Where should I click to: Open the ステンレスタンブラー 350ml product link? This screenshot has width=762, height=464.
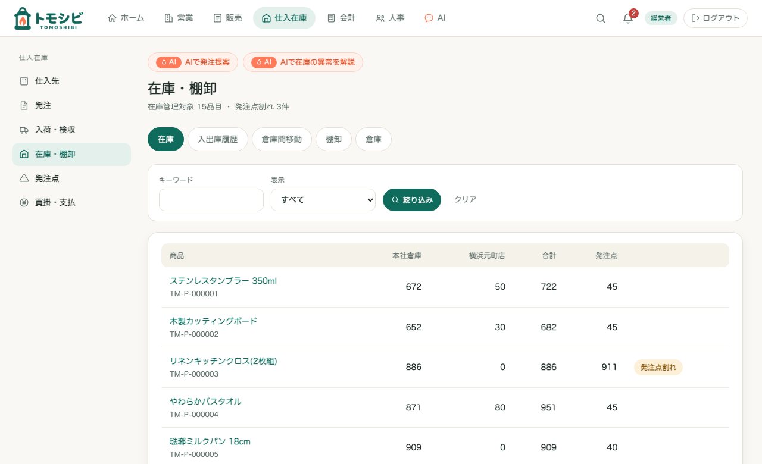(223, 281)
